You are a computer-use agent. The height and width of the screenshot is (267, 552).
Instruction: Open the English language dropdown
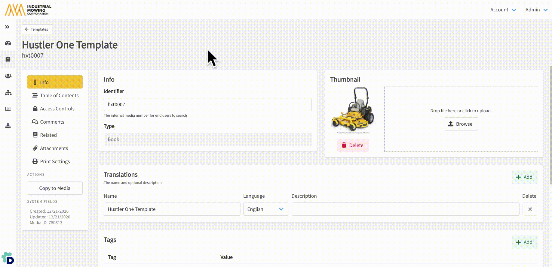click(x=265, y=209)
